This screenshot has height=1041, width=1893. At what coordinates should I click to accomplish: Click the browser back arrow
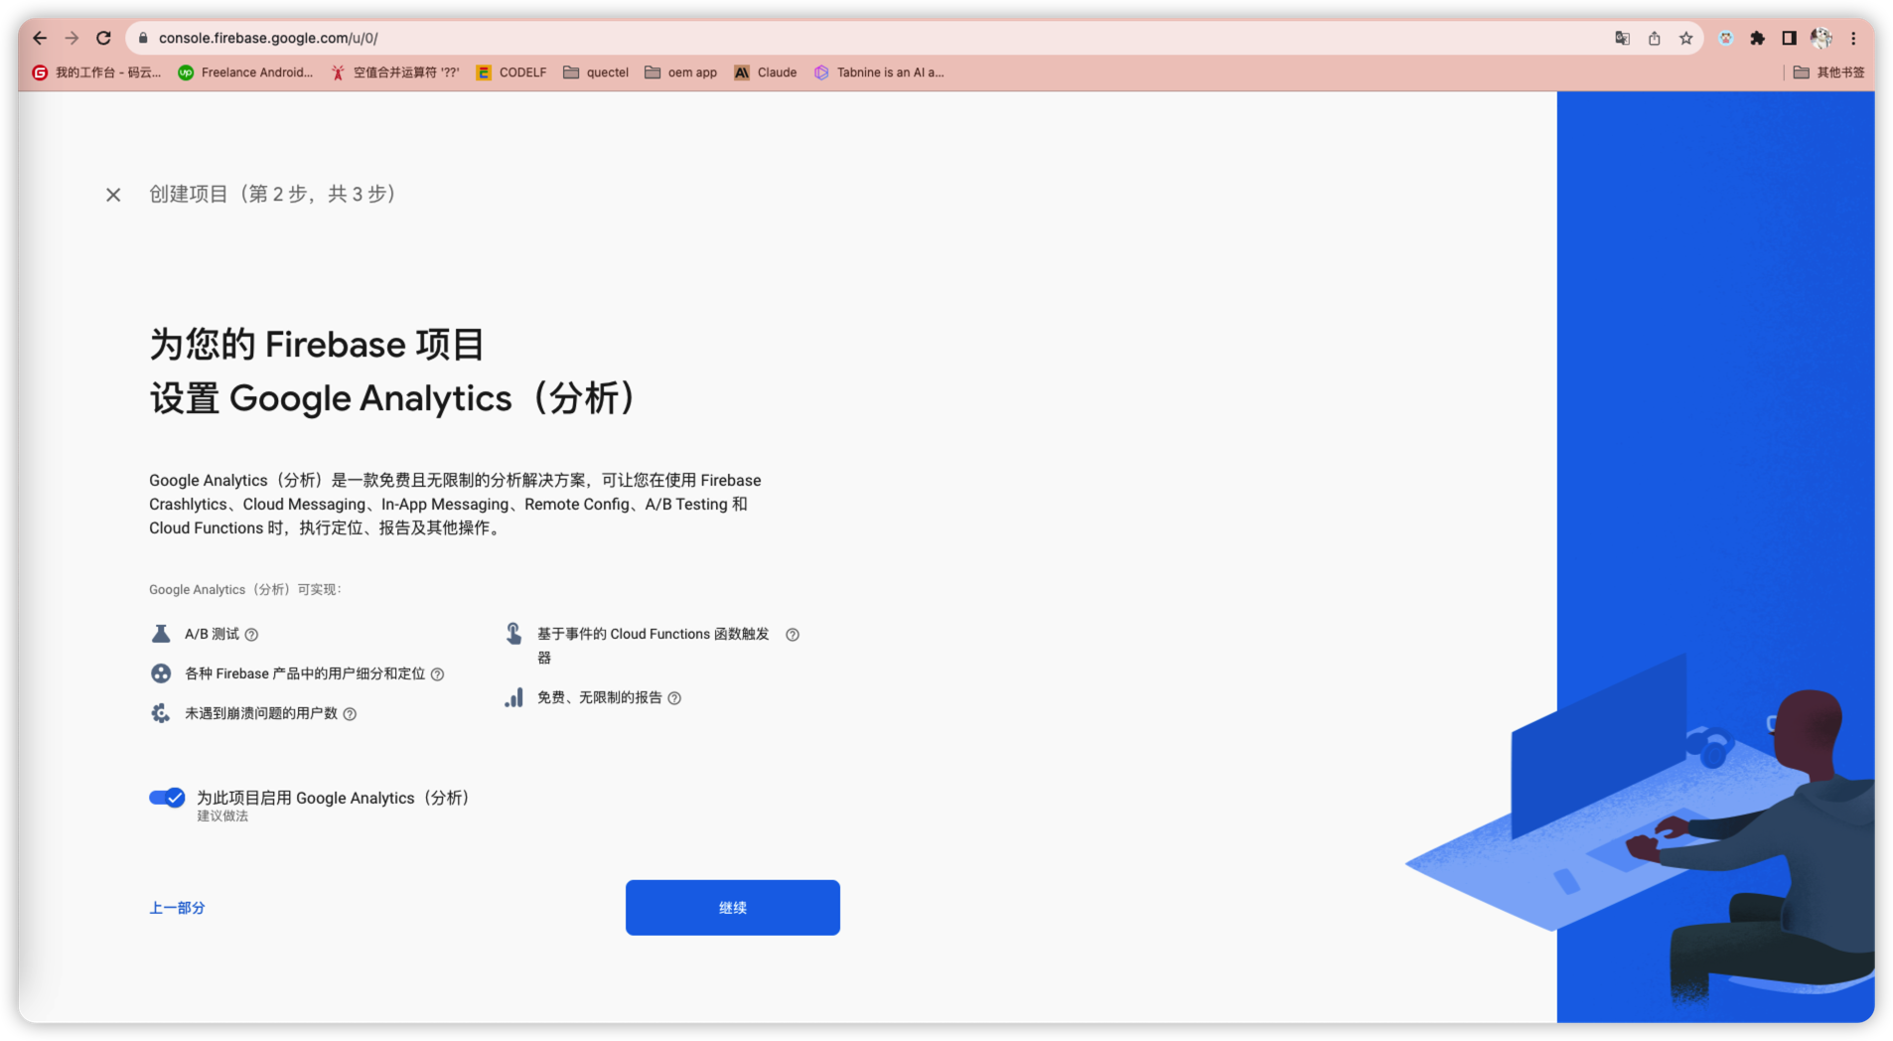pos(40,38)
